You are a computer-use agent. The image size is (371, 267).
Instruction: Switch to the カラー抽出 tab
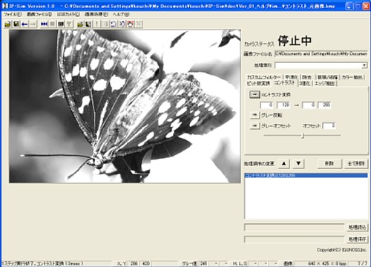coord(352,77)
